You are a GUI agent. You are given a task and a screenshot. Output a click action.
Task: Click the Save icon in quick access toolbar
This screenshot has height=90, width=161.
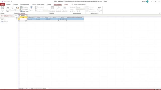(x=3, y=1)
